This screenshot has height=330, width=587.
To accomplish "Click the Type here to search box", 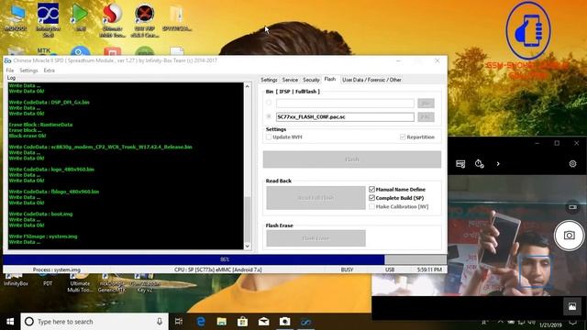I will pos(94,322).
